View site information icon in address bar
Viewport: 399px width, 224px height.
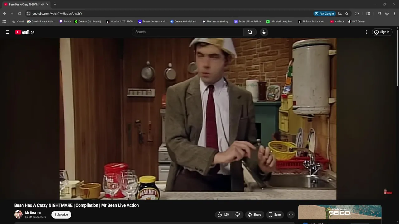(x=28, y=14)
